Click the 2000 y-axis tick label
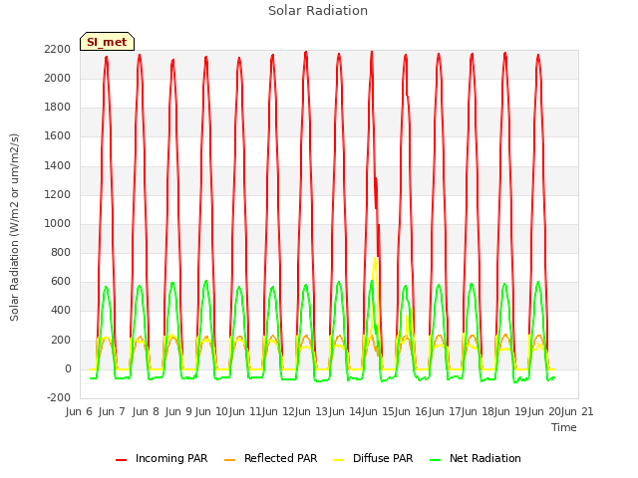The width and height of the screenshot is (638, 478). click(x=58, y=78)
